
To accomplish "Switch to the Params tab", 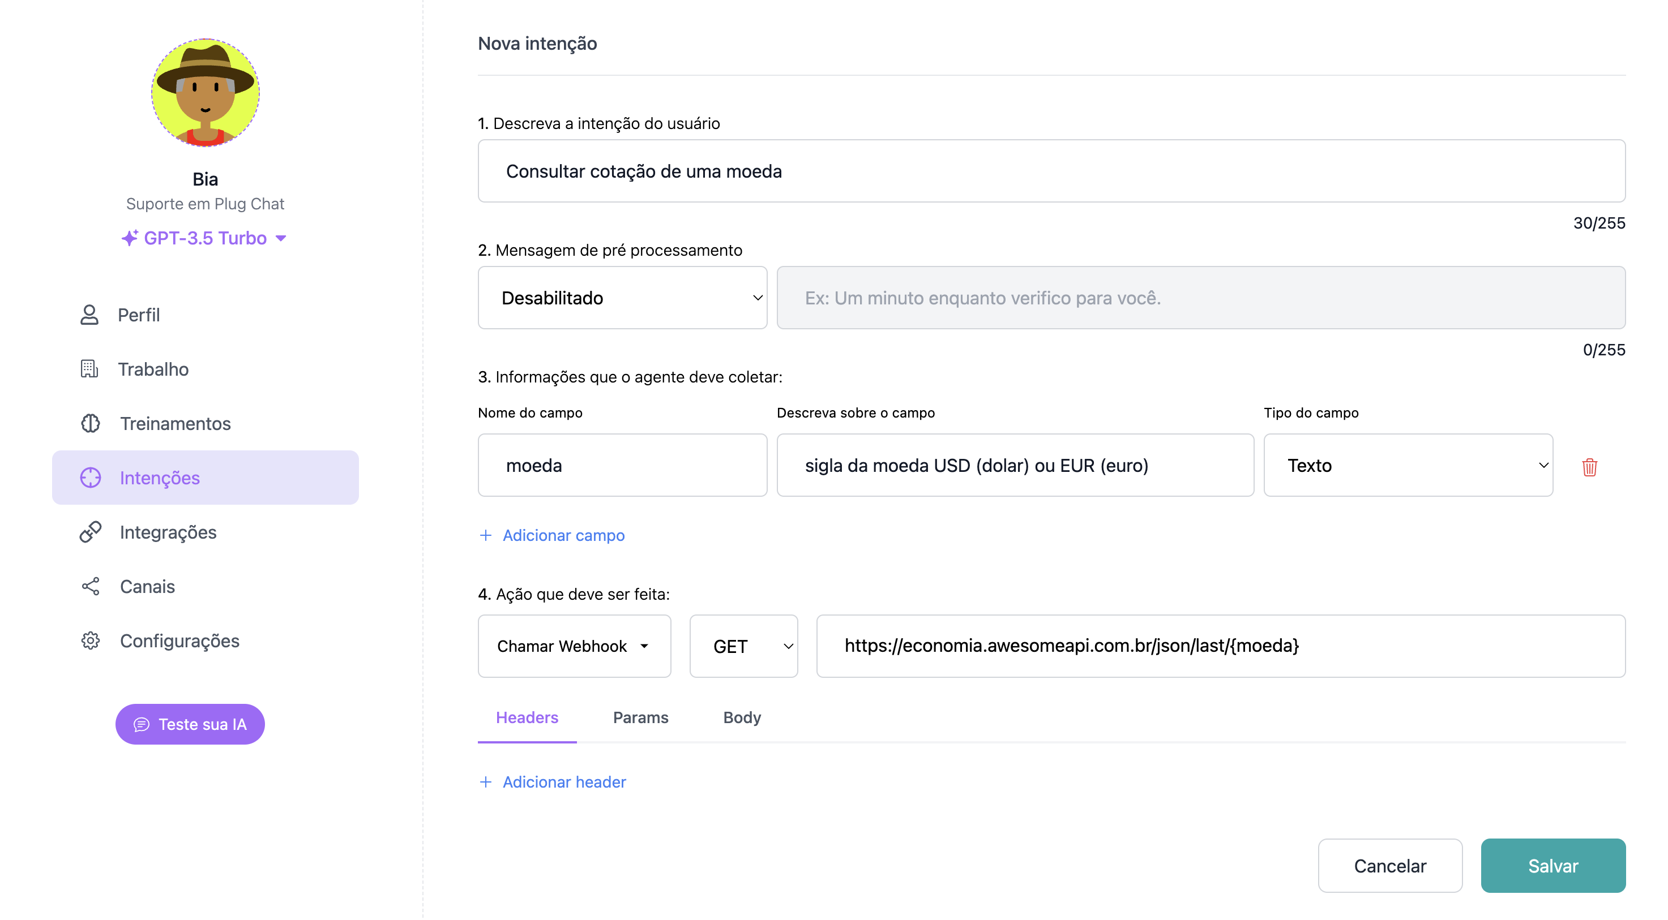I will (x=640, y=717).
